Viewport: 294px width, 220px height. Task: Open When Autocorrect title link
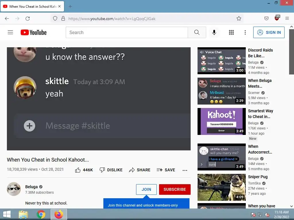coord(260,149)
